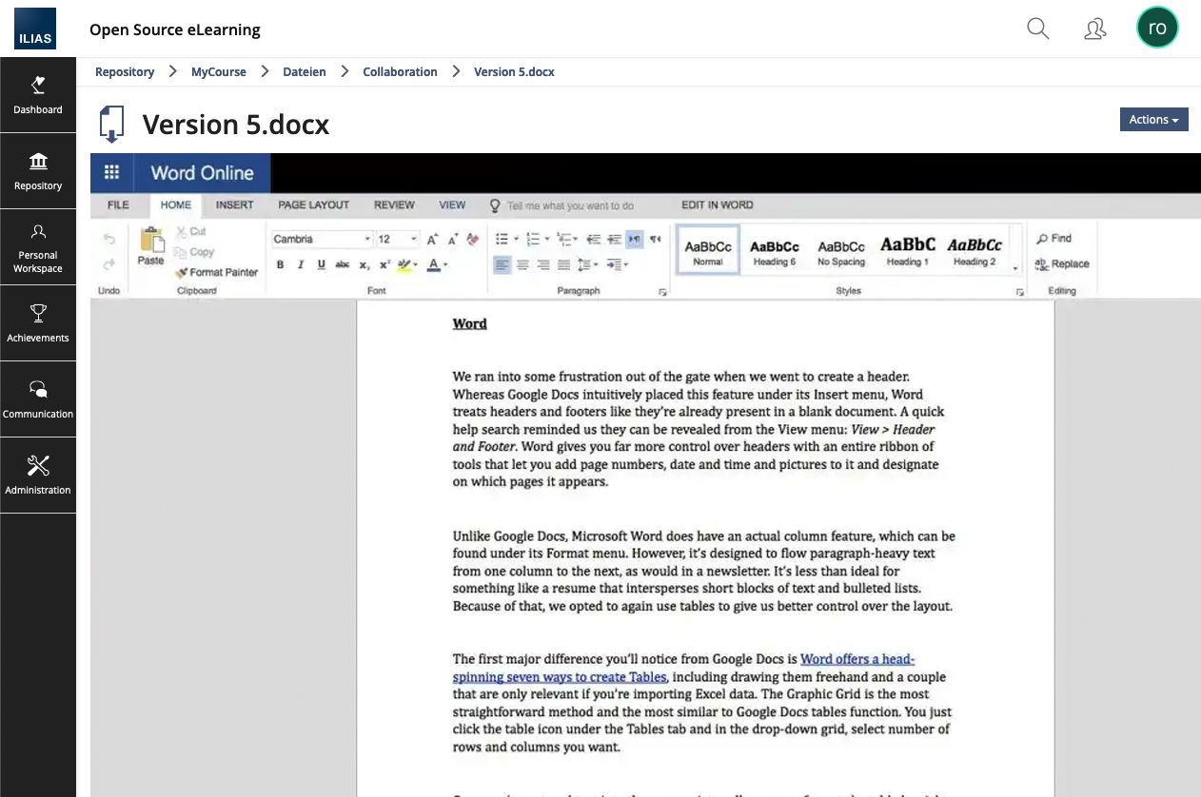Open the 'Word offers a head-spinning' hyperlink
The width and height of the screenshot is (1201, 797).
(856, 659)
